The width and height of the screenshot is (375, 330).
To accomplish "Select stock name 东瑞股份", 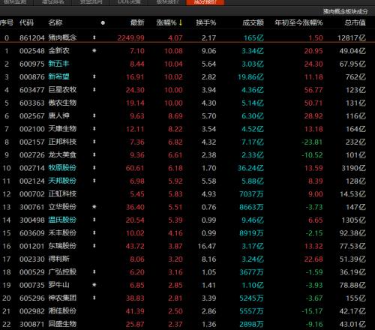I will (62, 246).
